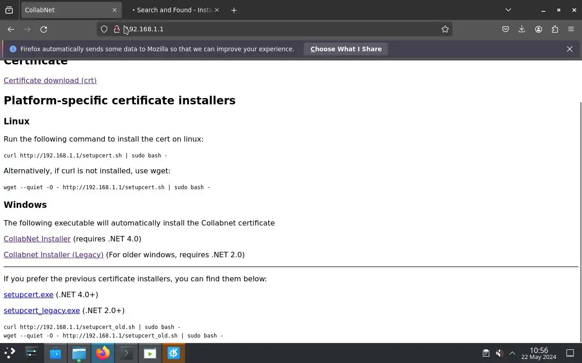Dismiss the Firefox data notification bar
The height and width of the screenshot is (363, 582).
click(x=570, y=49)
